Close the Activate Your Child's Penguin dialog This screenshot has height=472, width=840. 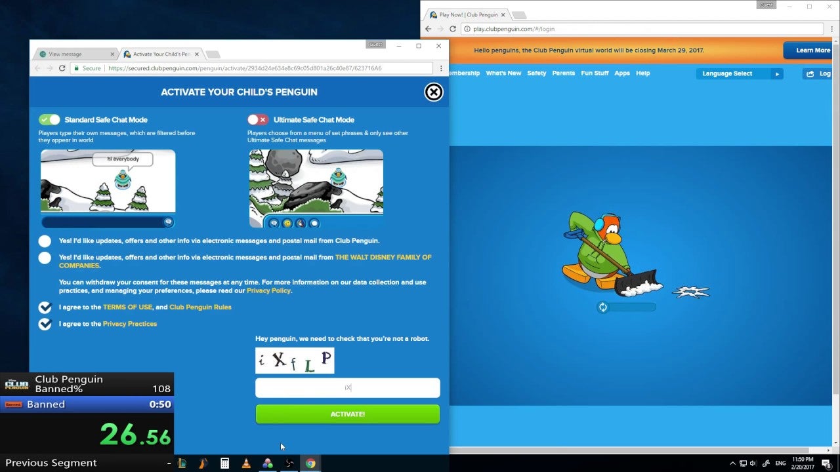[x=433, y=92]
